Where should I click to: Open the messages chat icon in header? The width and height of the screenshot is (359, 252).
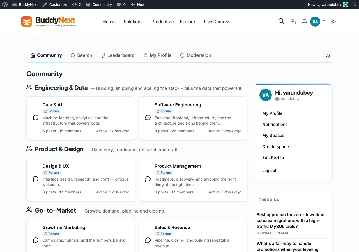coord(293,22)
